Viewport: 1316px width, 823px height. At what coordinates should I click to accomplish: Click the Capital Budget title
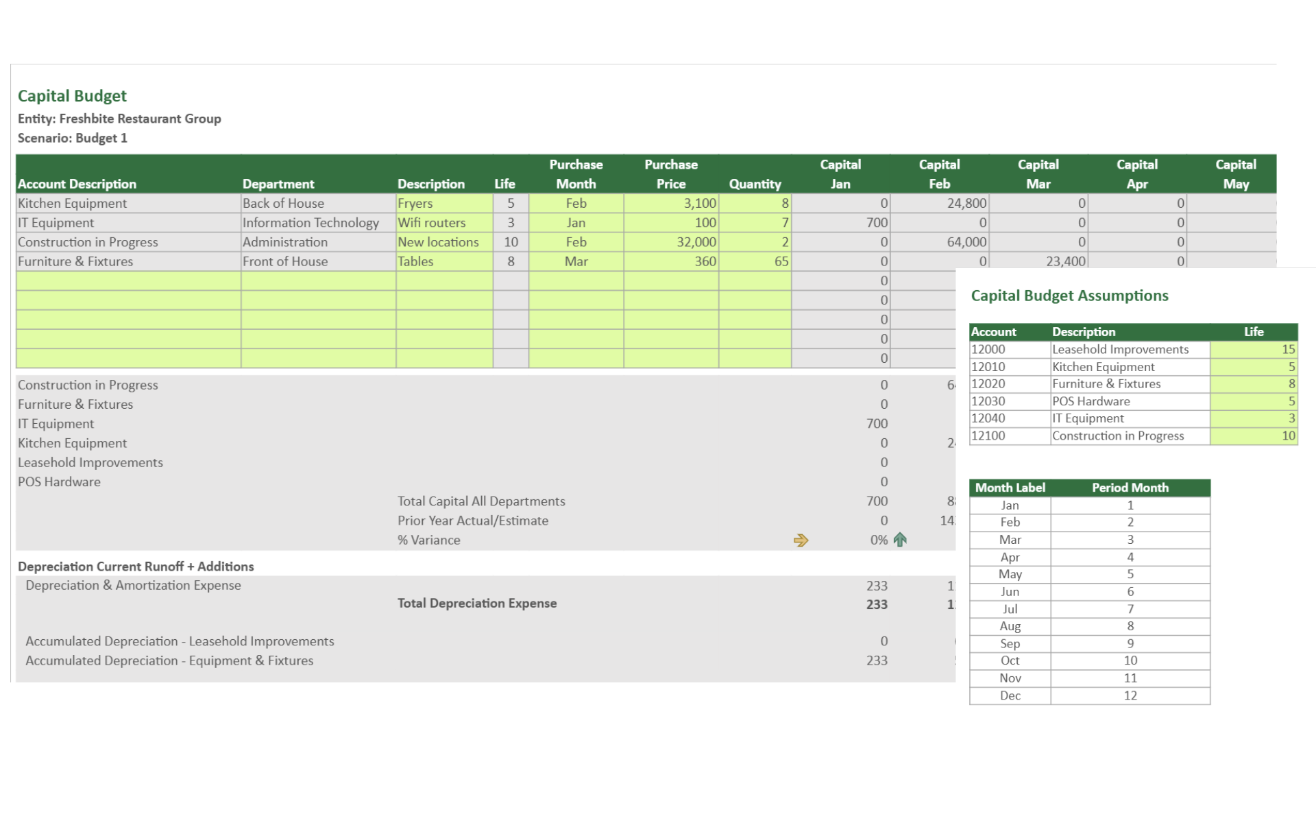(x=72, y=96)
